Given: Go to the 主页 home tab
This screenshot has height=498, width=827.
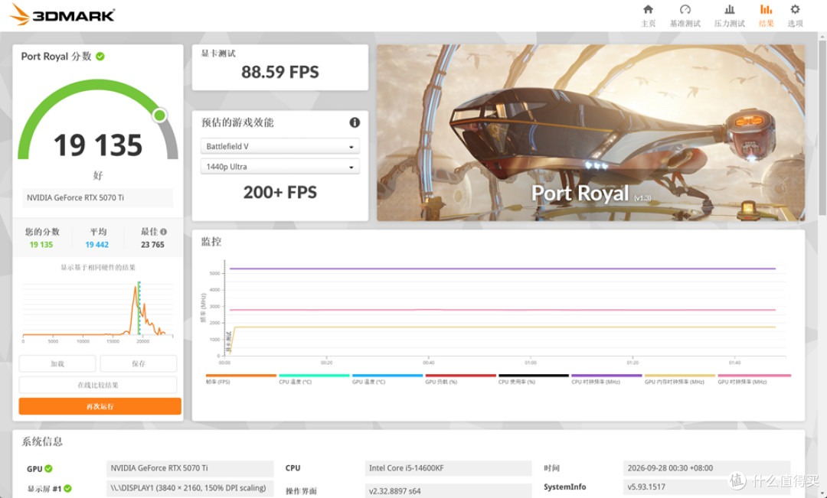Looking at the screenshot, I should pyautogui.click(x=649, y=16).
